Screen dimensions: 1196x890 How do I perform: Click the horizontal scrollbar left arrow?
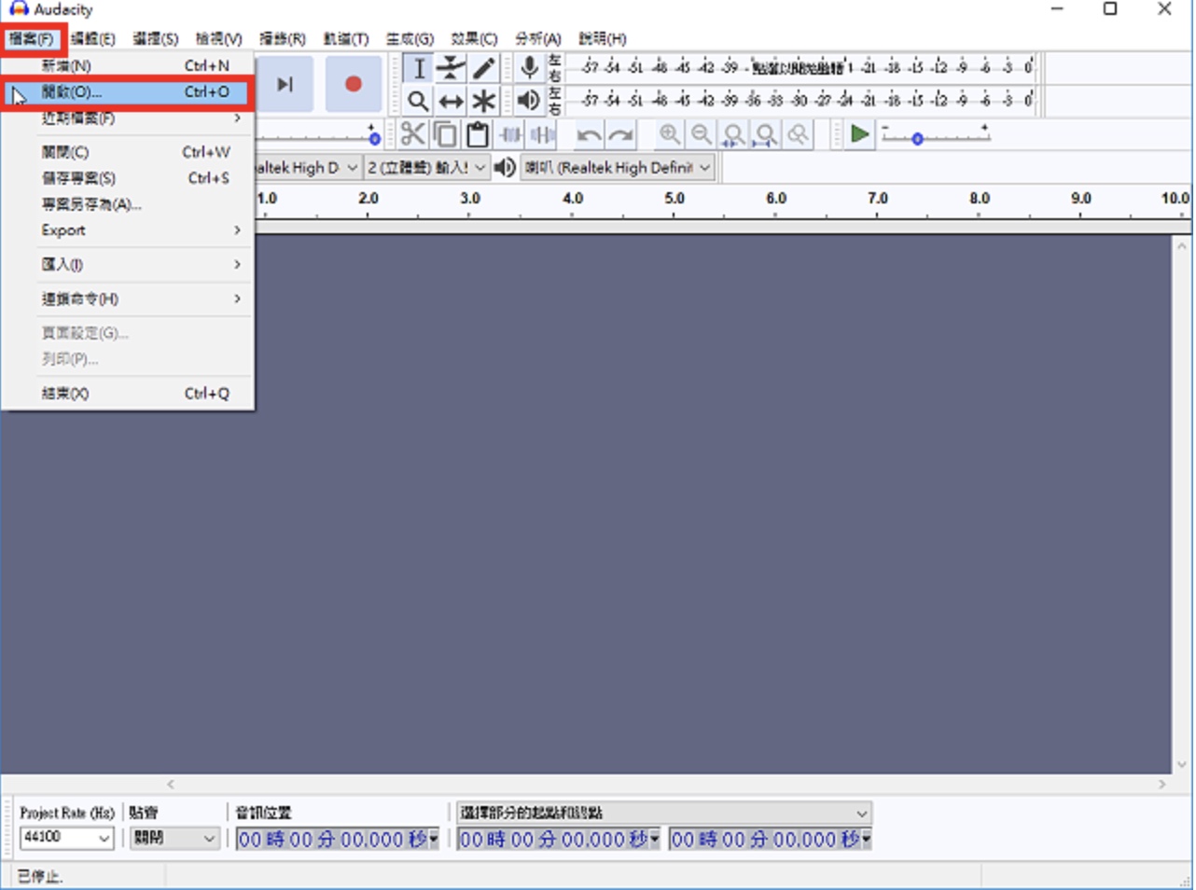pyautogui.click(x=170, y=785)
